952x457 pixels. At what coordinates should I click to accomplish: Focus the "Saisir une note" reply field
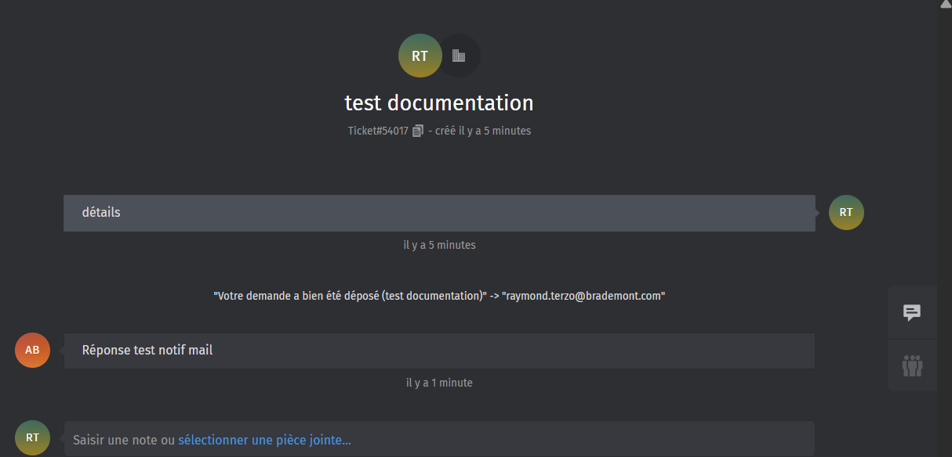coord(439,439)
